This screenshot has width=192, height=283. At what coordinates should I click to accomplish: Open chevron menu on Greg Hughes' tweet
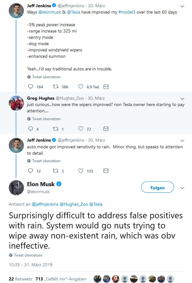click(x=182, y=98)
